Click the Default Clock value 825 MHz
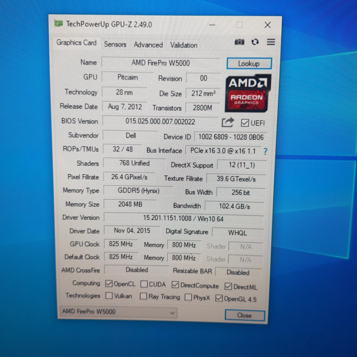 (x=121, y=257)
